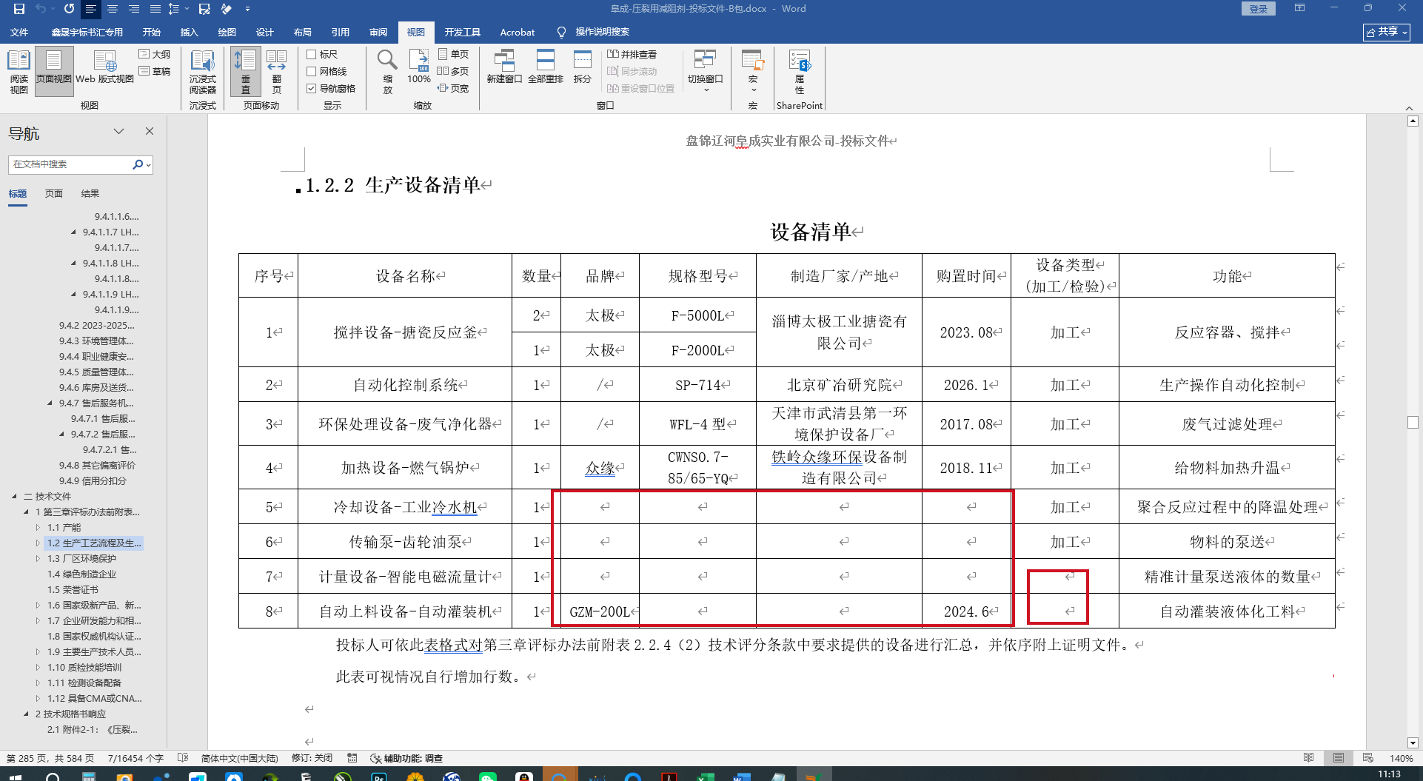Screen dimensions: 1423x781
Task: Open the 布局 (Layout) ribbon tab
Action: click(303, 32)
